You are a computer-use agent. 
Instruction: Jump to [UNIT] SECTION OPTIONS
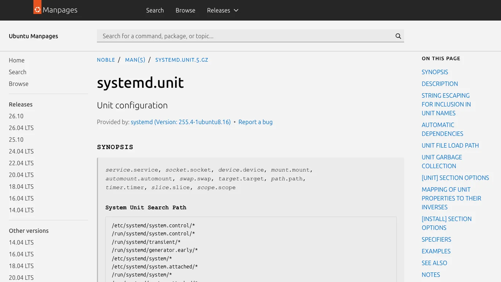455,178
